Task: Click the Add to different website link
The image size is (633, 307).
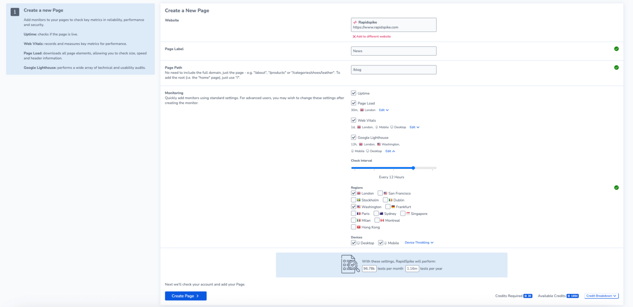Action: tap(372, 37)
